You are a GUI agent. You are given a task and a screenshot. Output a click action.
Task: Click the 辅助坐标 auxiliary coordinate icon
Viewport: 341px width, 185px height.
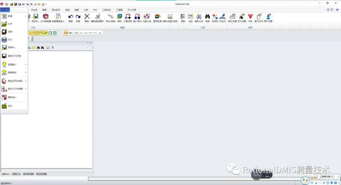tap(199, 18)
